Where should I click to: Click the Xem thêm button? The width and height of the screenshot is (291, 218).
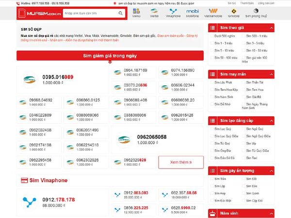pos(181,162)
